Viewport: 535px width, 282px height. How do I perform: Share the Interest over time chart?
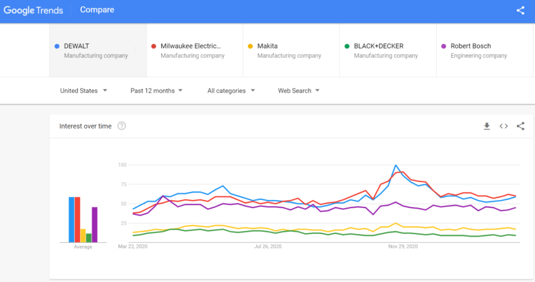pyautogui.click(x=521, y=126)
